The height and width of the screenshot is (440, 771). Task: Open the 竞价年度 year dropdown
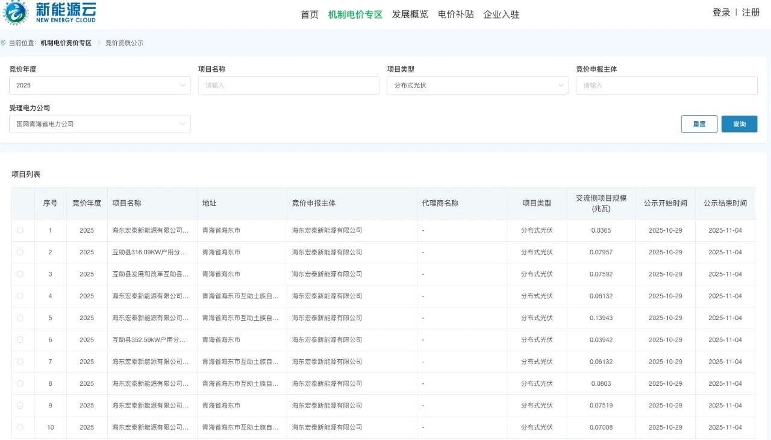(x=99, y=85)
